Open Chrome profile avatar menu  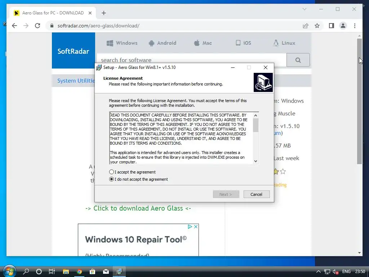[x=343, y=26]
